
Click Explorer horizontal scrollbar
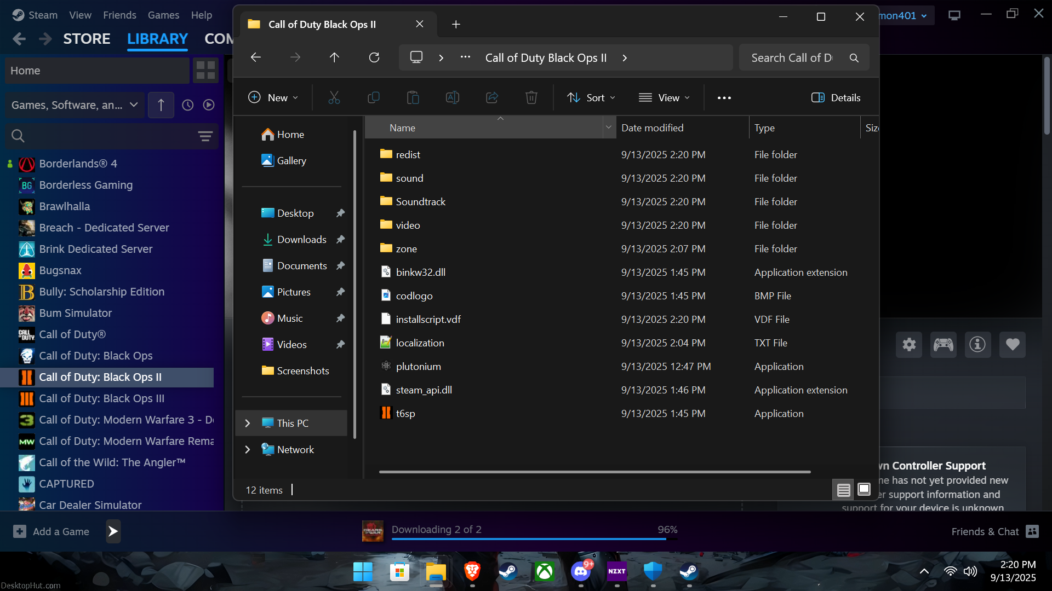[x=594, y=472]
